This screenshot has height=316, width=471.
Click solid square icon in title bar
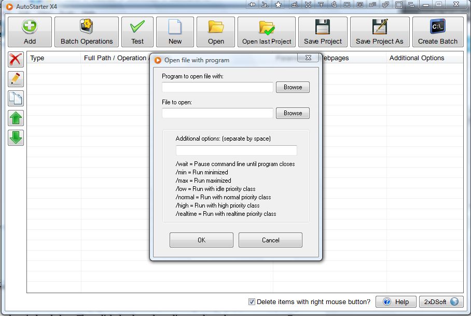click(x=398, y=5)
